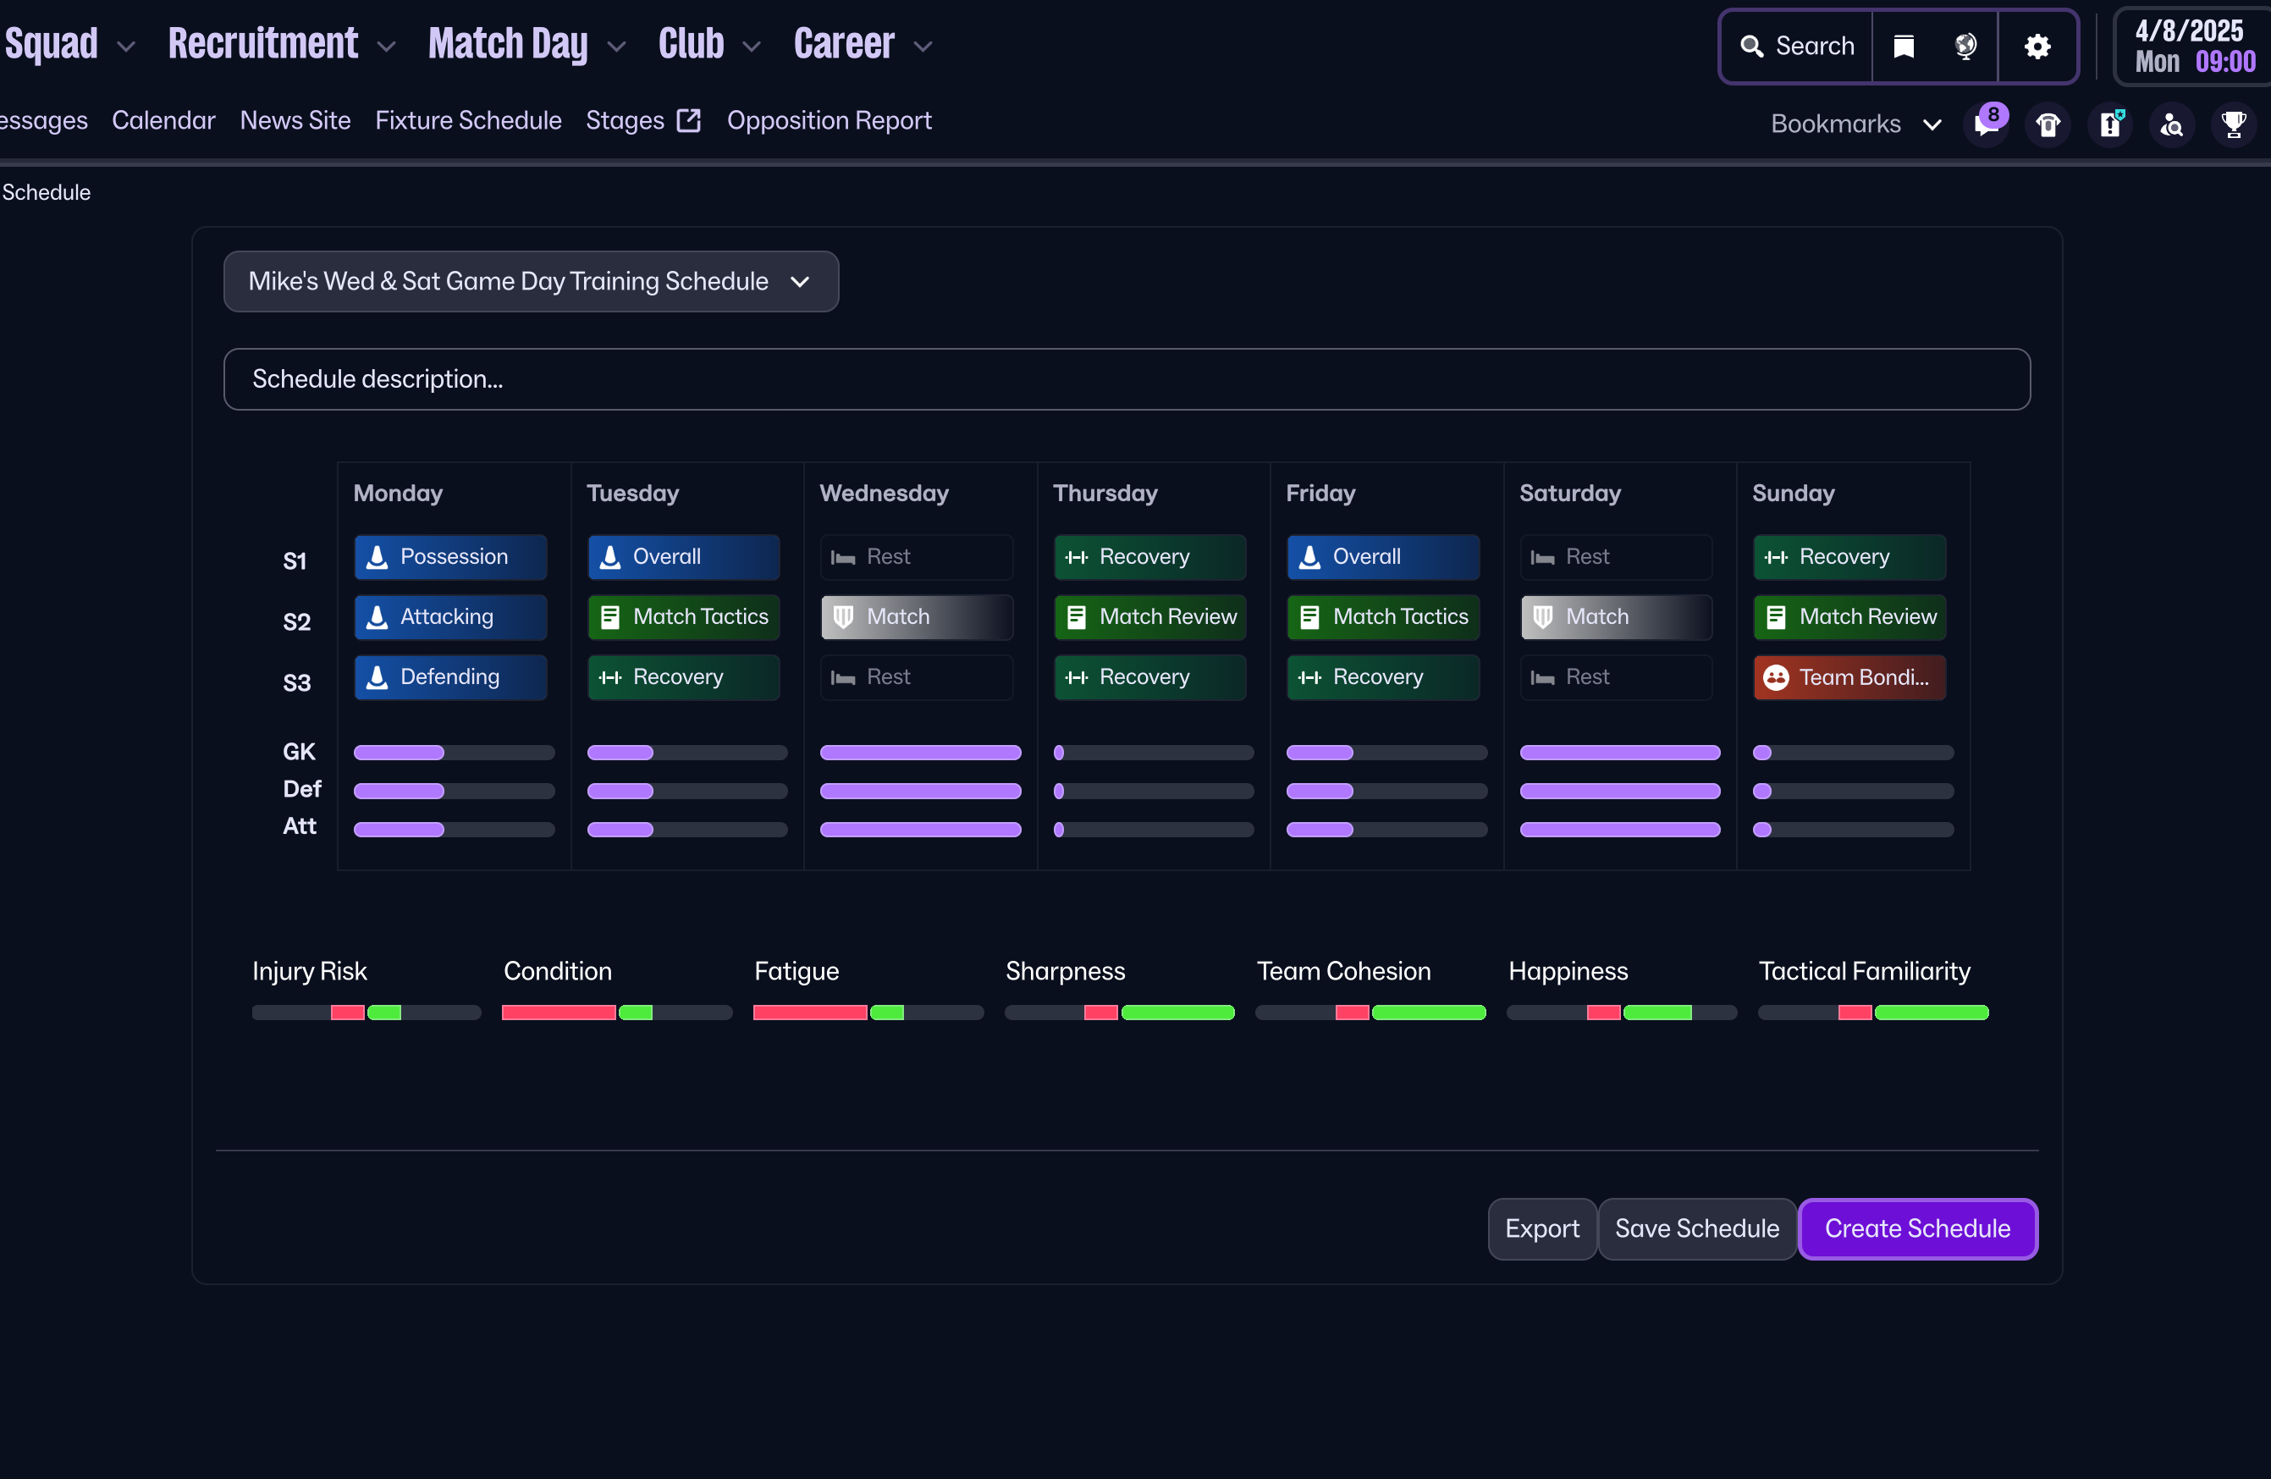Click the Schedule description input field
Screen dimensions: 2271x1479
click(x=1126, y=378)
